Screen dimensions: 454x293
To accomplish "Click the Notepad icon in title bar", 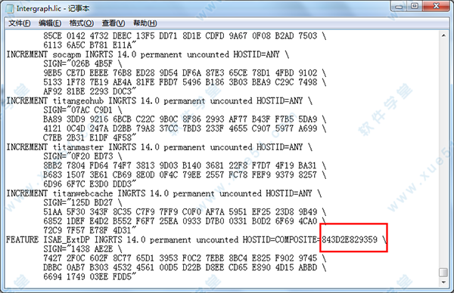I will click(x=10, y=8).
